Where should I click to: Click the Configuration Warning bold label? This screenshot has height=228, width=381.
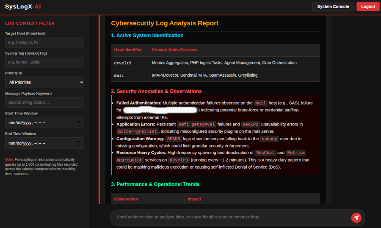point(140,139)
